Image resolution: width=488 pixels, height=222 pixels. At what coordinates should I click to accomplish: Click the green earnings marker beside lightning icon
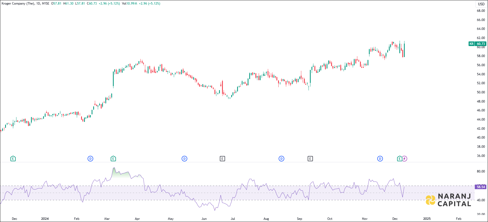[400, 158]
